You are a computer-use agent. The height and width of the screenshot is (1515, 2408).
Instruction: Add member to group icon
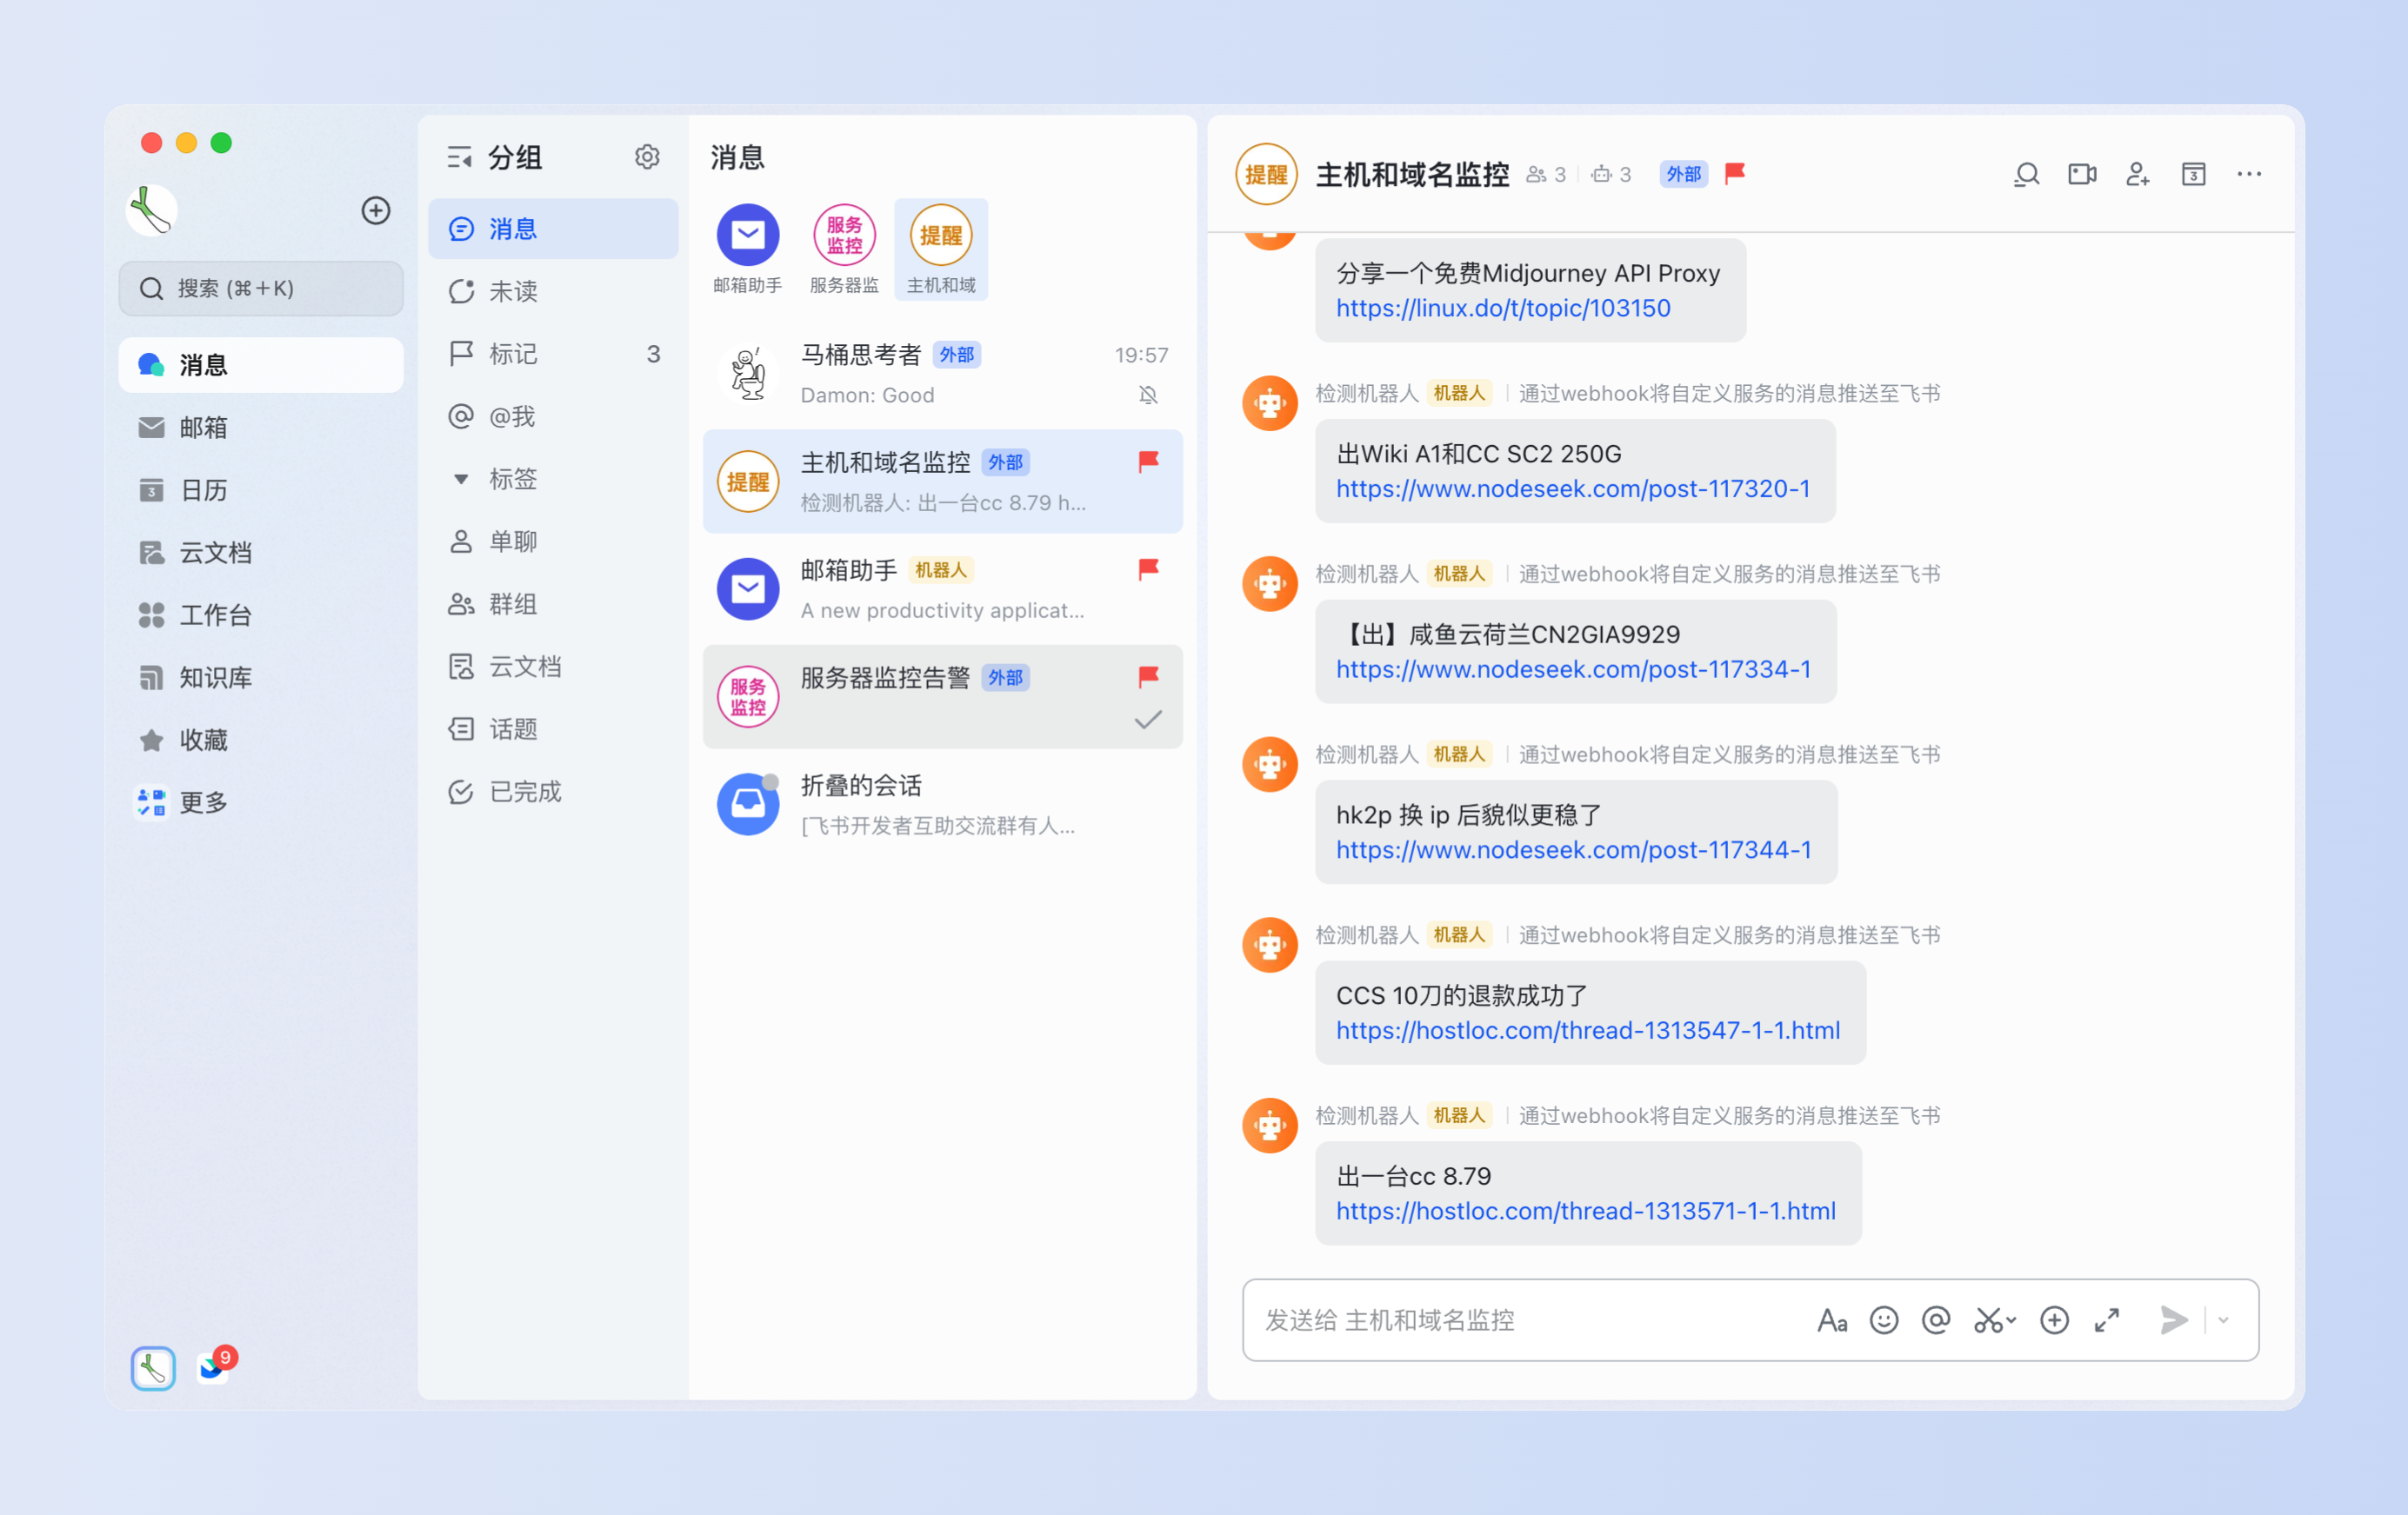click(2137, 174)
